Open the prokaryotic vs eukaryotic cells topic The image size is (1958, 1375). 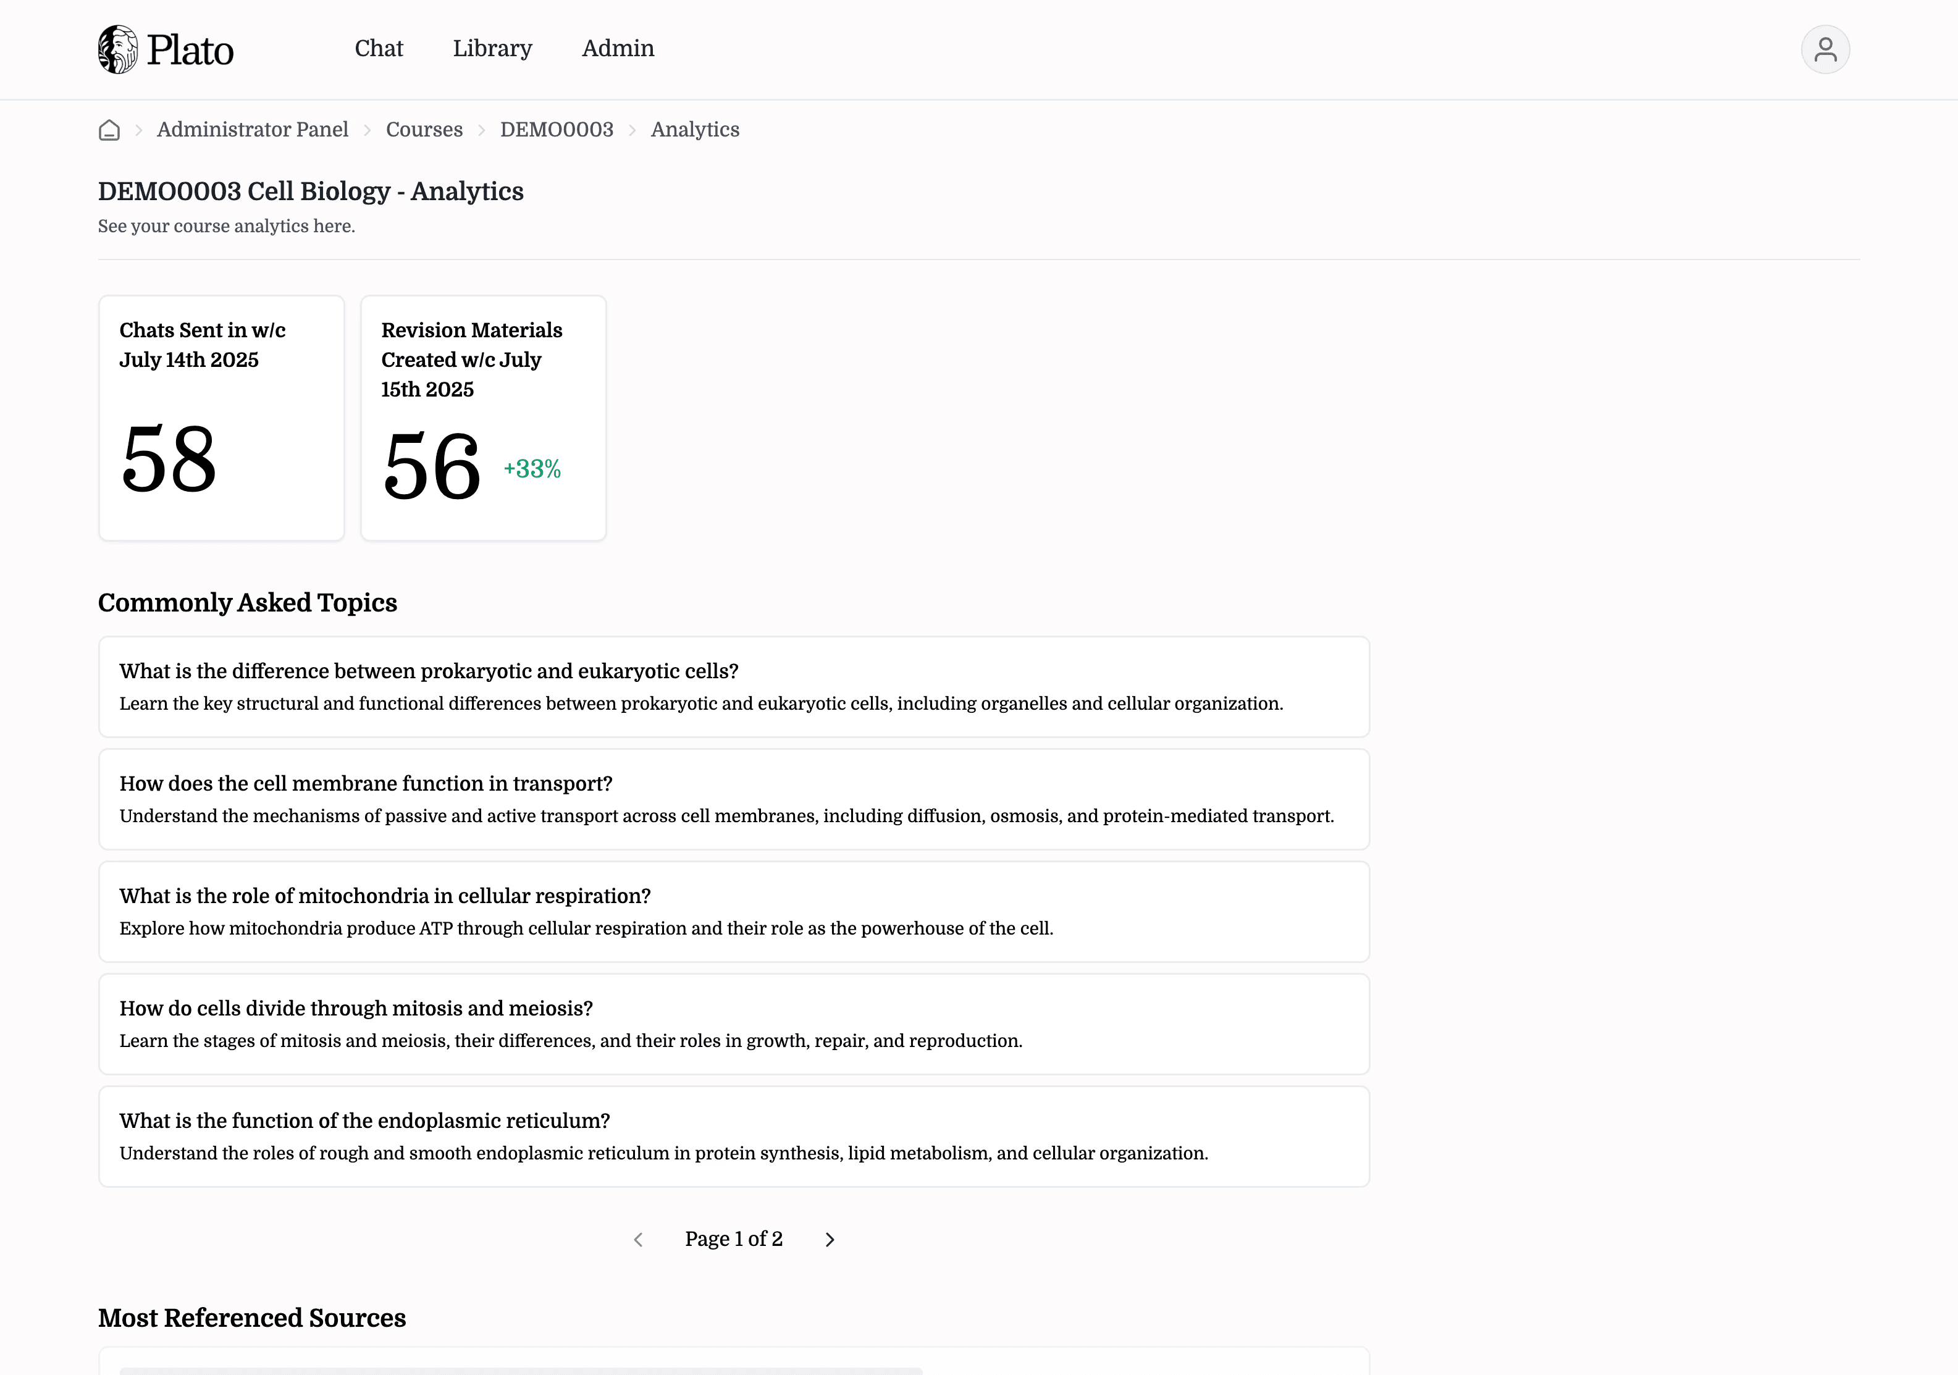click(x=733, y=687)
